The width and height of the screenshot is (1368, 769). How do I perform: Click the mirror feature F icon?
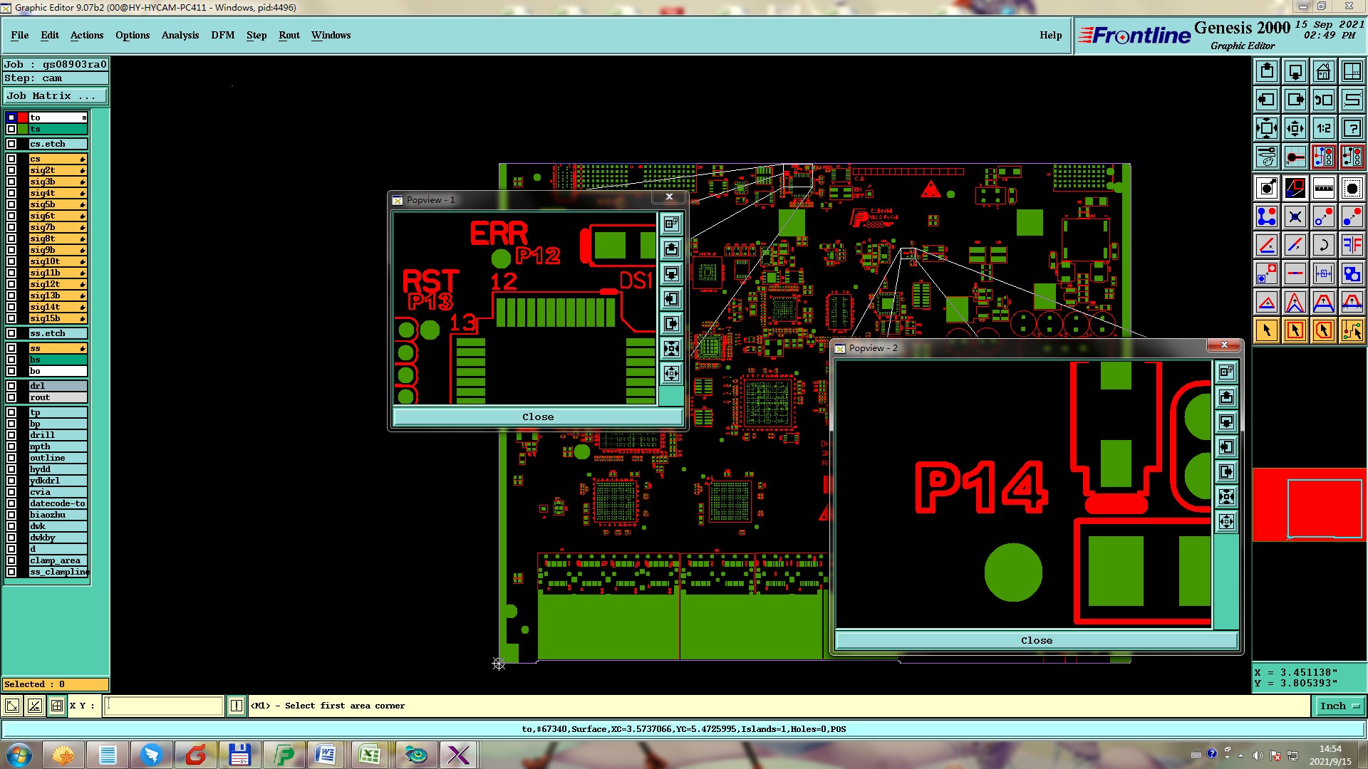click(1352, 245)
